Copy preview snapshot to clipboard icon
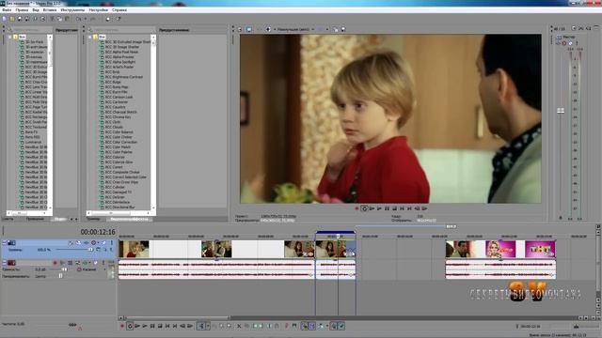This screenshot has width=602, height=338. [336, 29]
